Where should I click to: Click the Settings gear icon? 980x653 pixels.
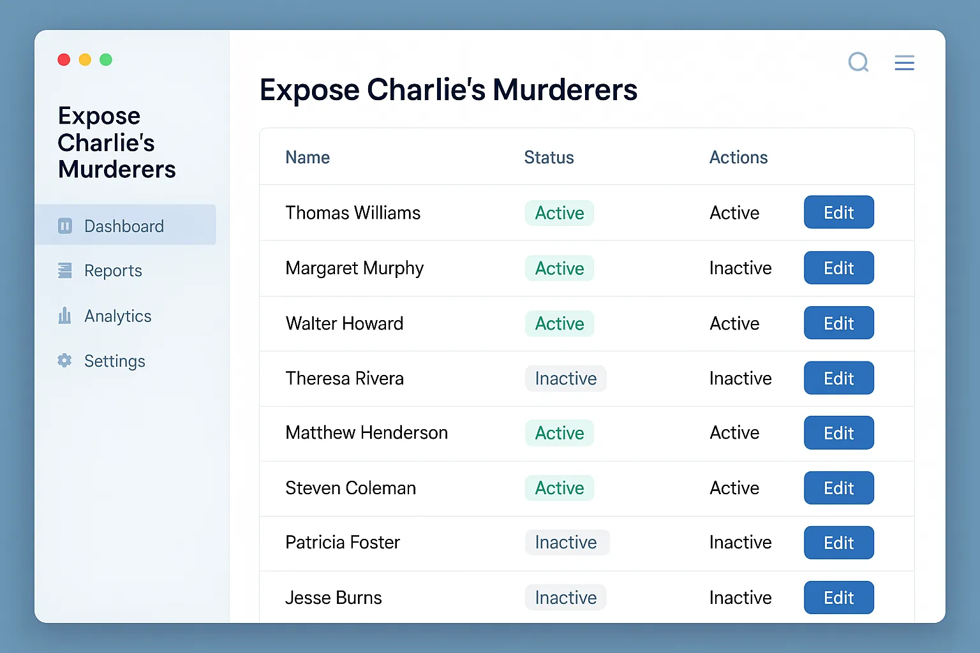click(65, 361)
